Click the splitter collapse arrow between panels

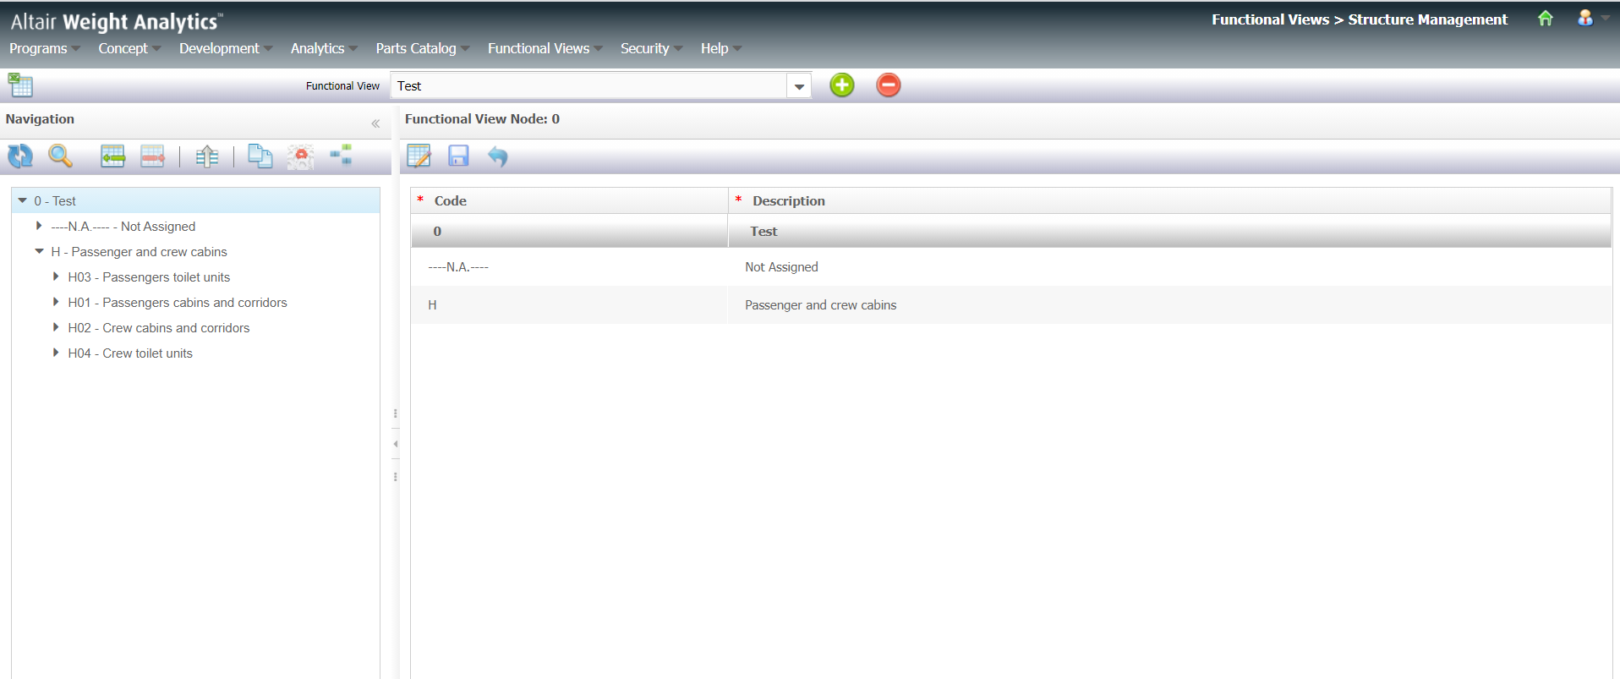[x=396, y=444]
